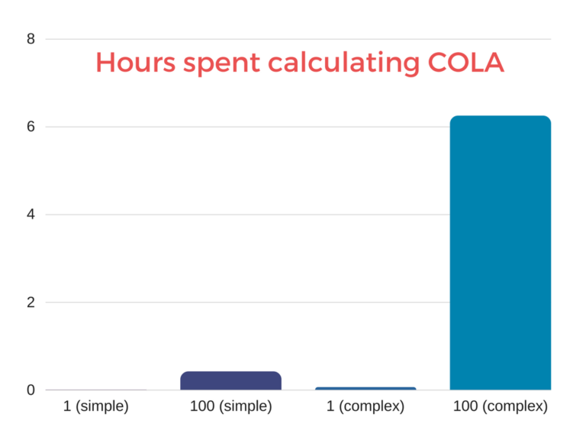
Task: Click the y-axis label '6'
Action: [x=31, y=127]
